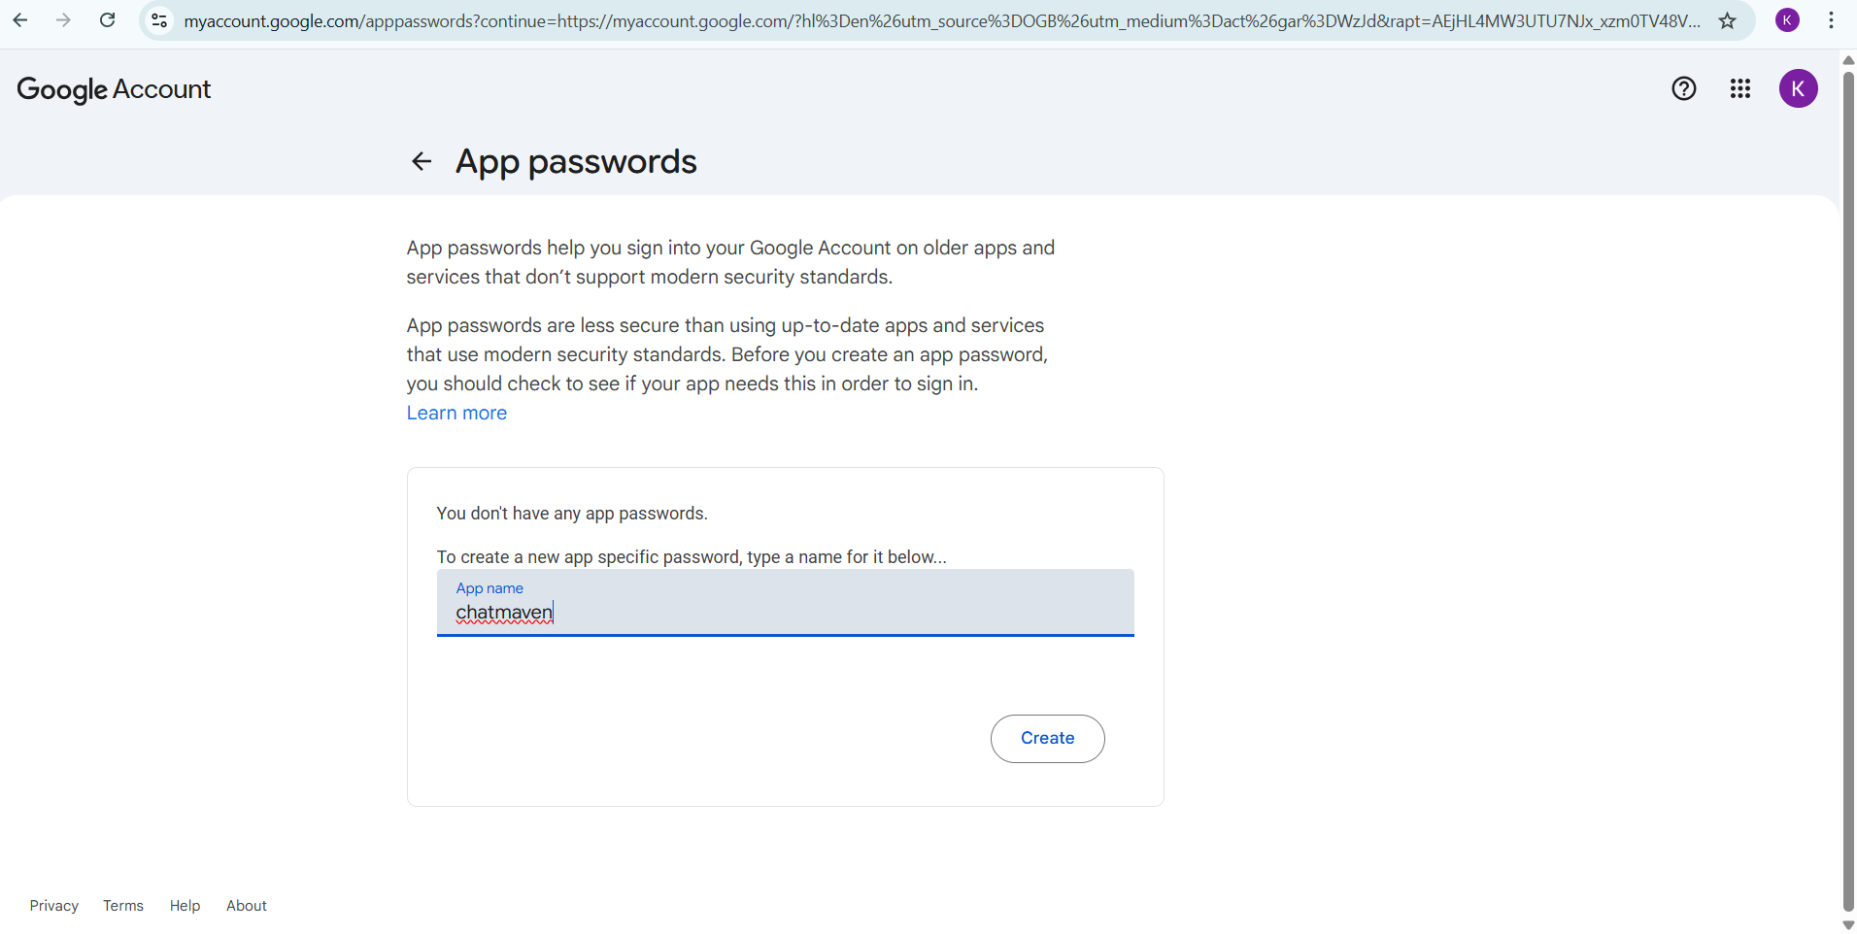Bookmark this page with the star icon

coord(1727,20)
